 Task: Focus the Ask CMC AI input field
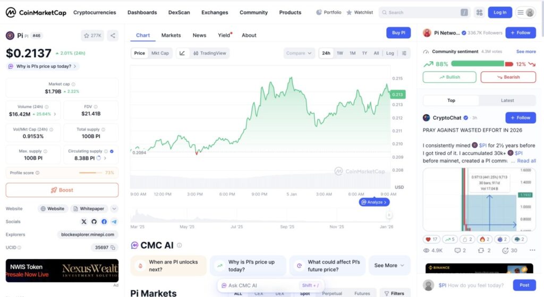point(260,285)
